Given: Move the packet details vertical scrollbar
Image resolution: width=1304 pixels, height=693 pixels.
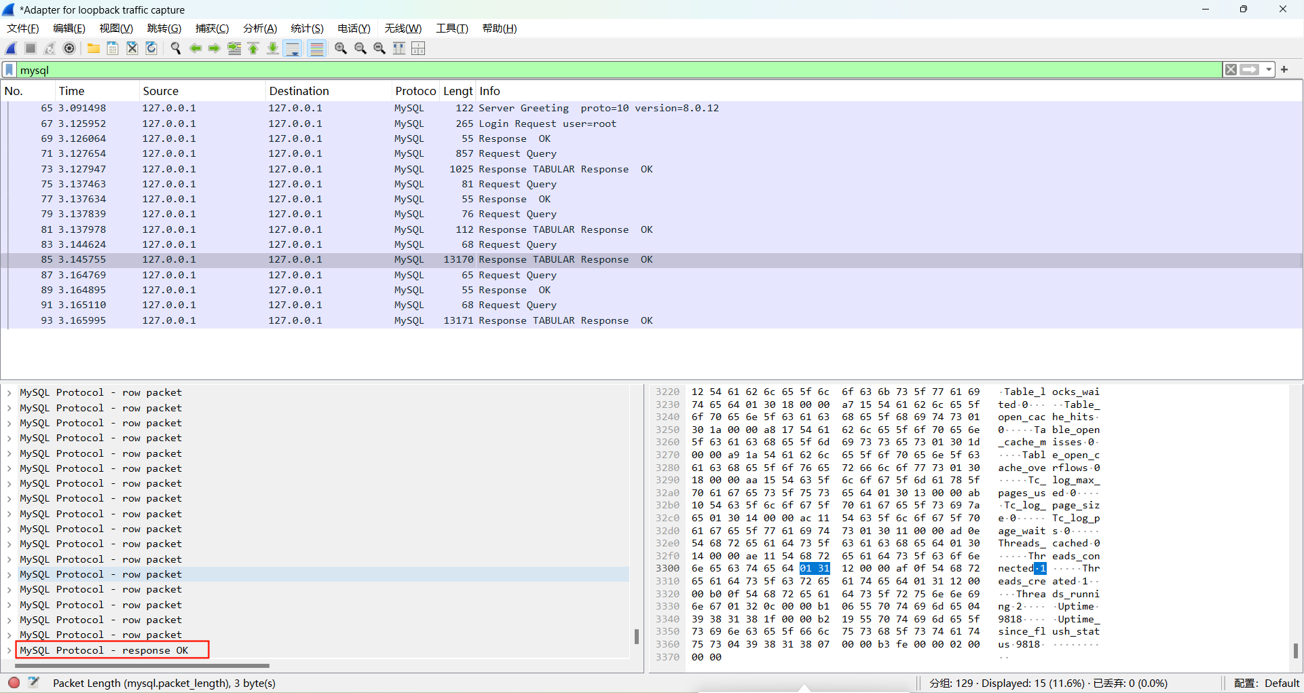Looking at the screenshot, I should click(636, 636).
